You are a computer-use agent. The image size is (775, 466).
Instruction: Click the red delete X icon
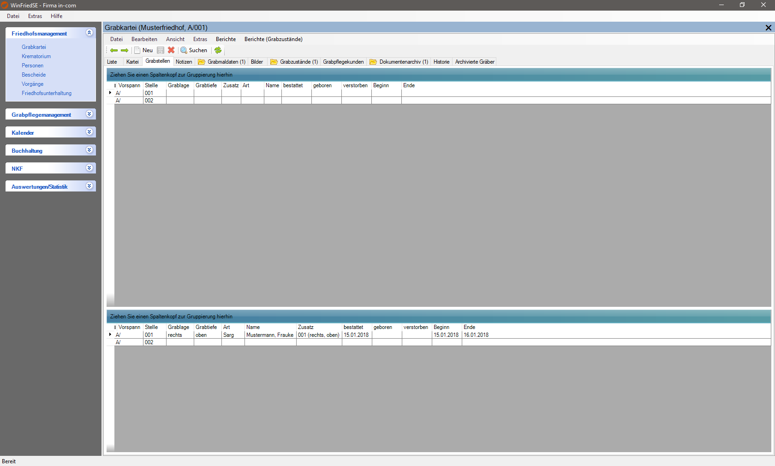point(171,50)
